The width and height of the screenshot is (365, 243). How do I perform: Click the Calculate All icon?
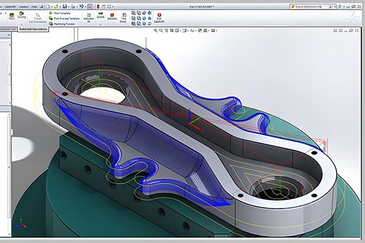click(x=88, y=18)
